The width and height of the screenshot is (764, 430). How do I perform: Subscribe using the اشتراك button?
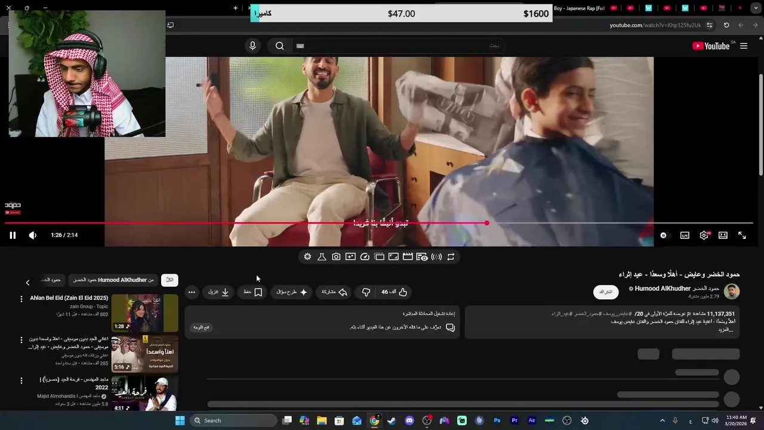(606, 292)
